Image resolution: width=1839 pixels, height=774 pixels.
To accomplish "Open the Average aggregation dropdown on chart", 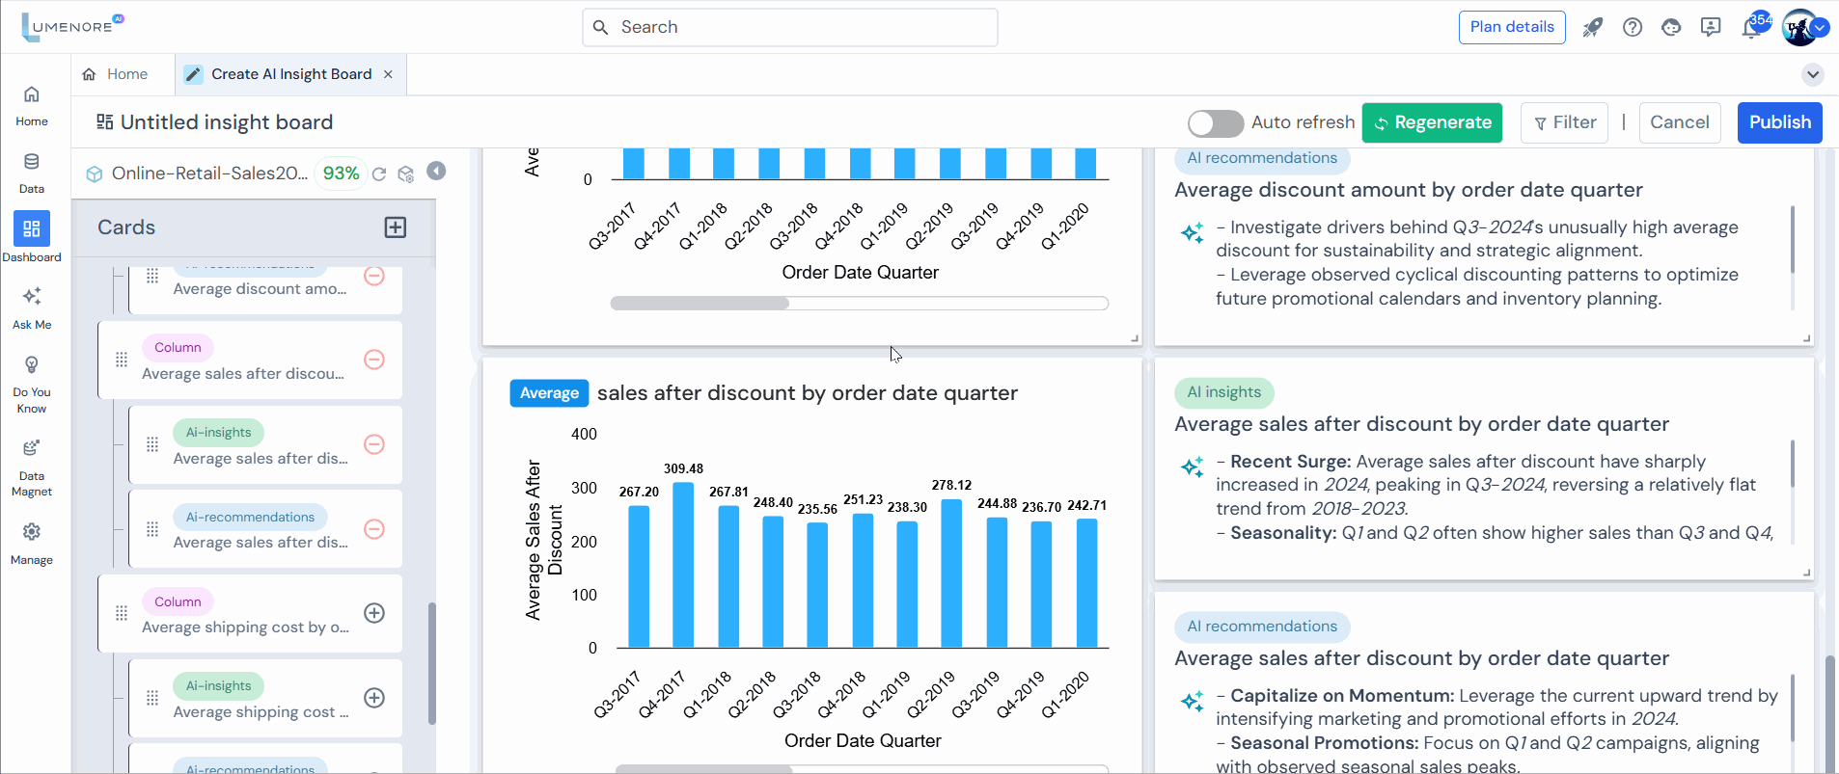I will 549,393.
